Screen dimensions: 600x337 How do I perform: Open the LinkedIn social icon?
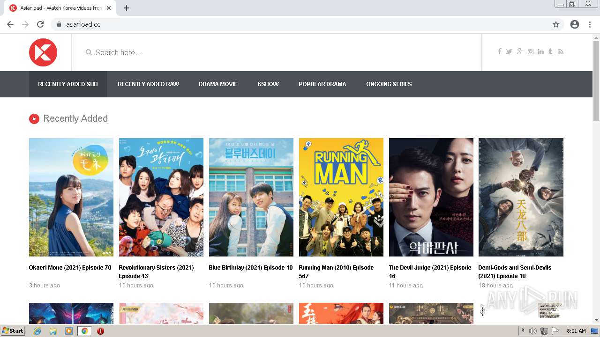541,51
